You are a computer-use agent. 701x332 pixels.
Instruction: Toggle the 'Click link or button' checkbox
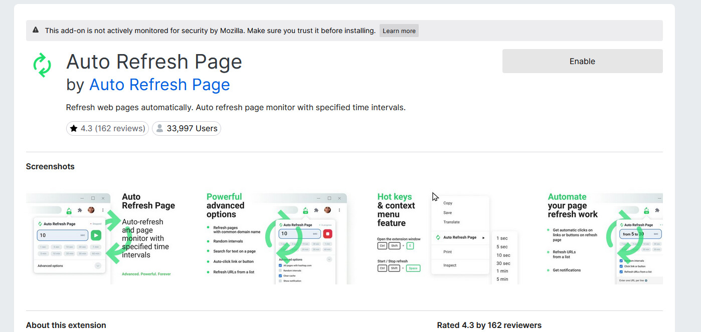click(x=621, y=266)
